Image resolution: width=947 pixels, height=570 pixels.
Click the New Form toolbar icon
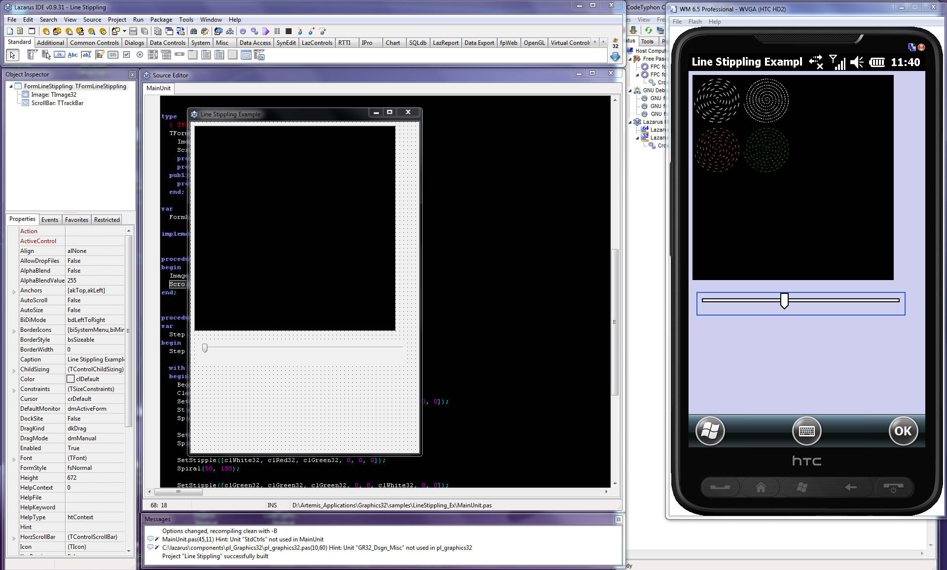(x=33, y=31)
